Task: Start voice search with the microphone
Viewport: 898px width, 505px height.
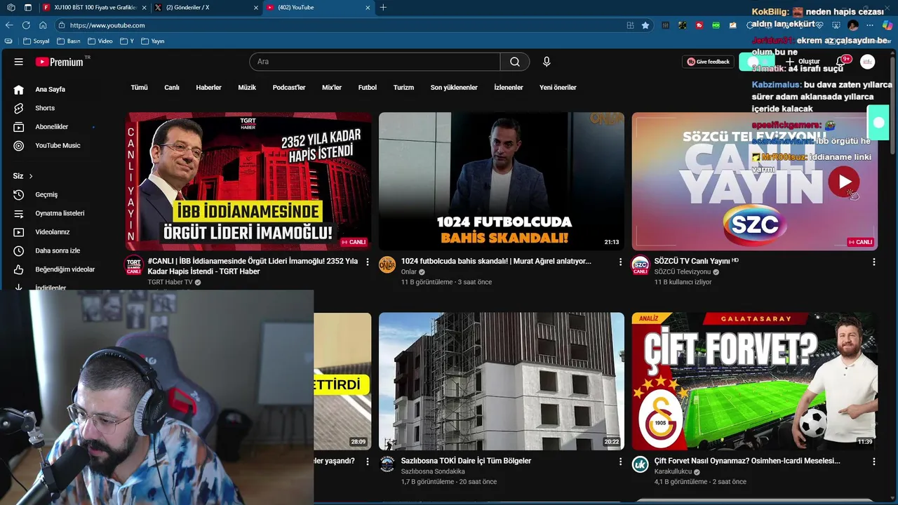Action: click(547, 62)
